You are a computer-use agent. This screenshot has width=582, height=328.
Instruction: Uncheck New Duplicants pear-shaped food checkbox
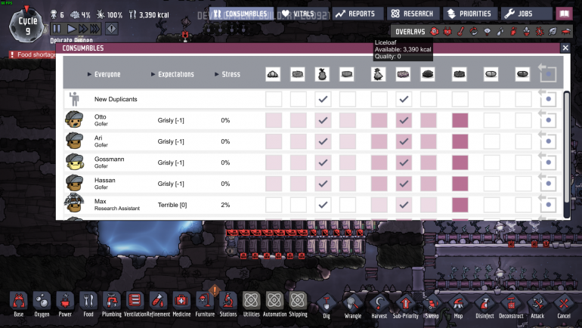(323, 99)
